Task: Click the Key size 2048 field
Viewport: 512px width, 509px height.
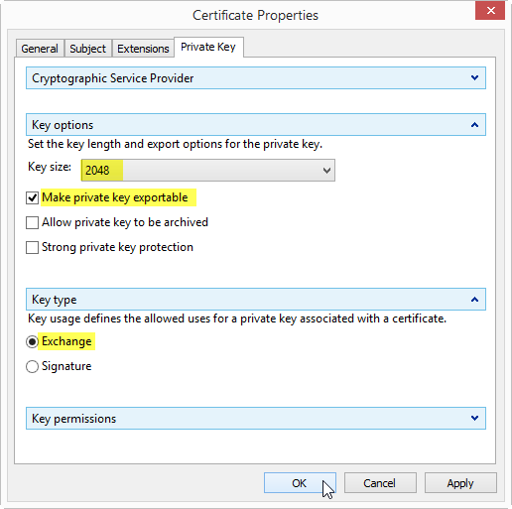Action: [208, 171]
